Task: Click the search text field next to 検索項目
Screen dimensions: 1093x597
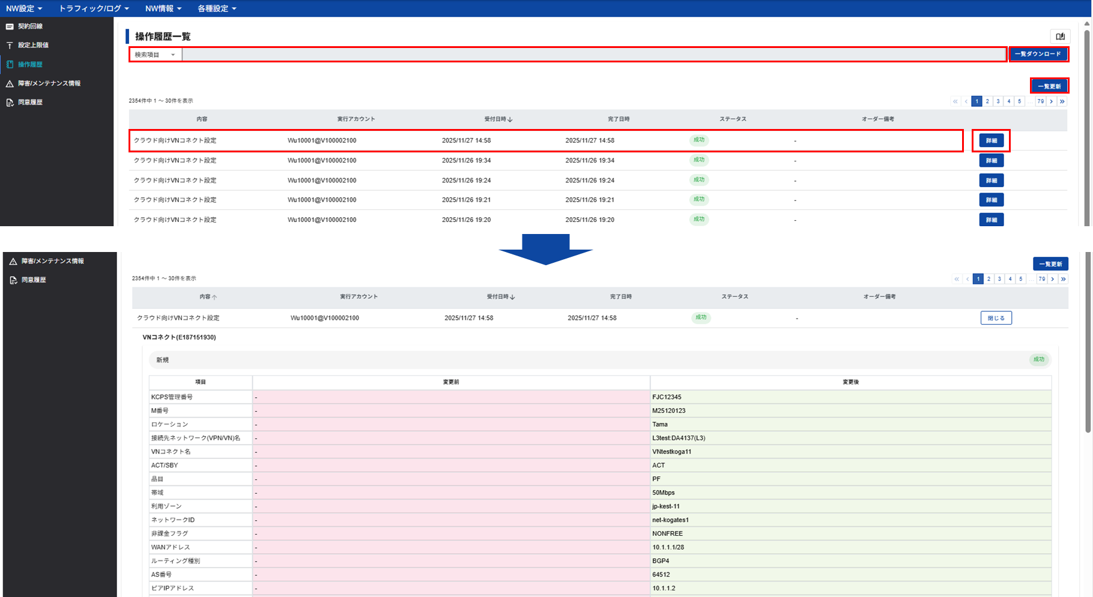Action: pos(593,55)
